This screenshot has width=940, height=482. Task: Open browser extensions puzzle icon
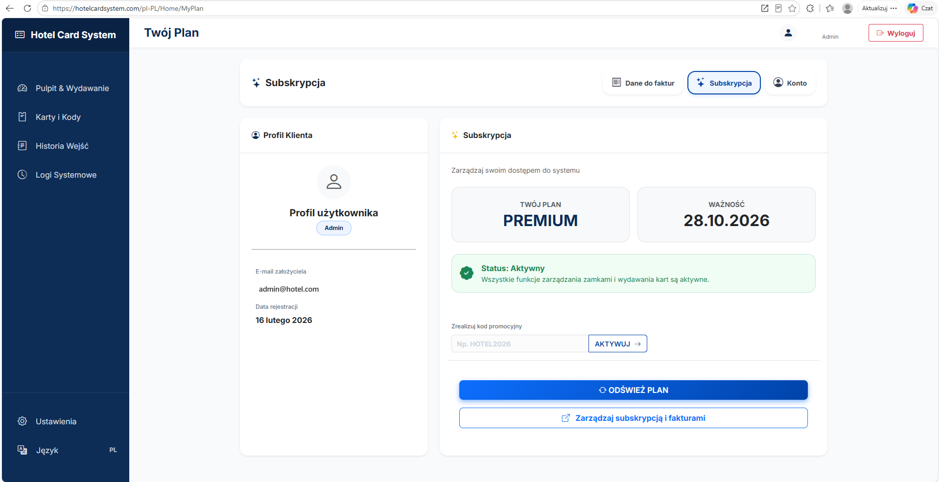pos(810,8)
